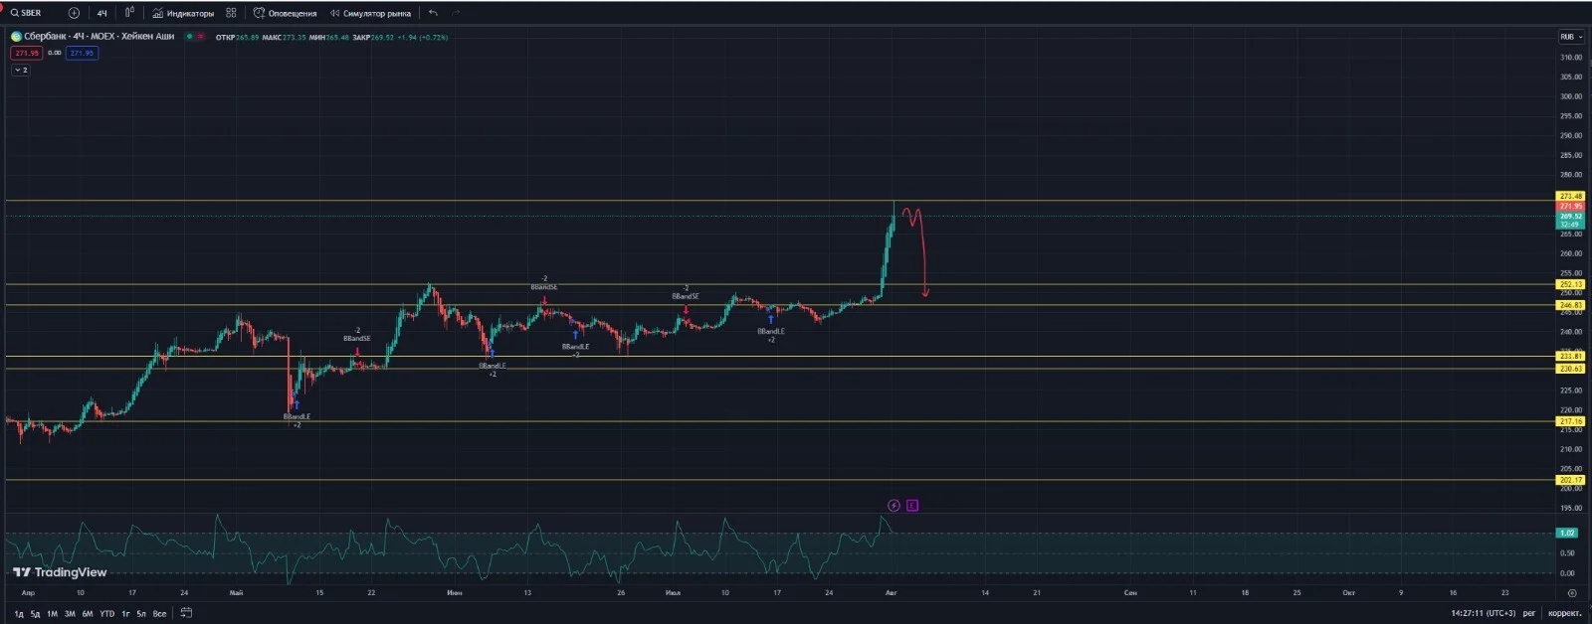Select the 5д date range
1592x624 pixels.
tap(35, 614)
